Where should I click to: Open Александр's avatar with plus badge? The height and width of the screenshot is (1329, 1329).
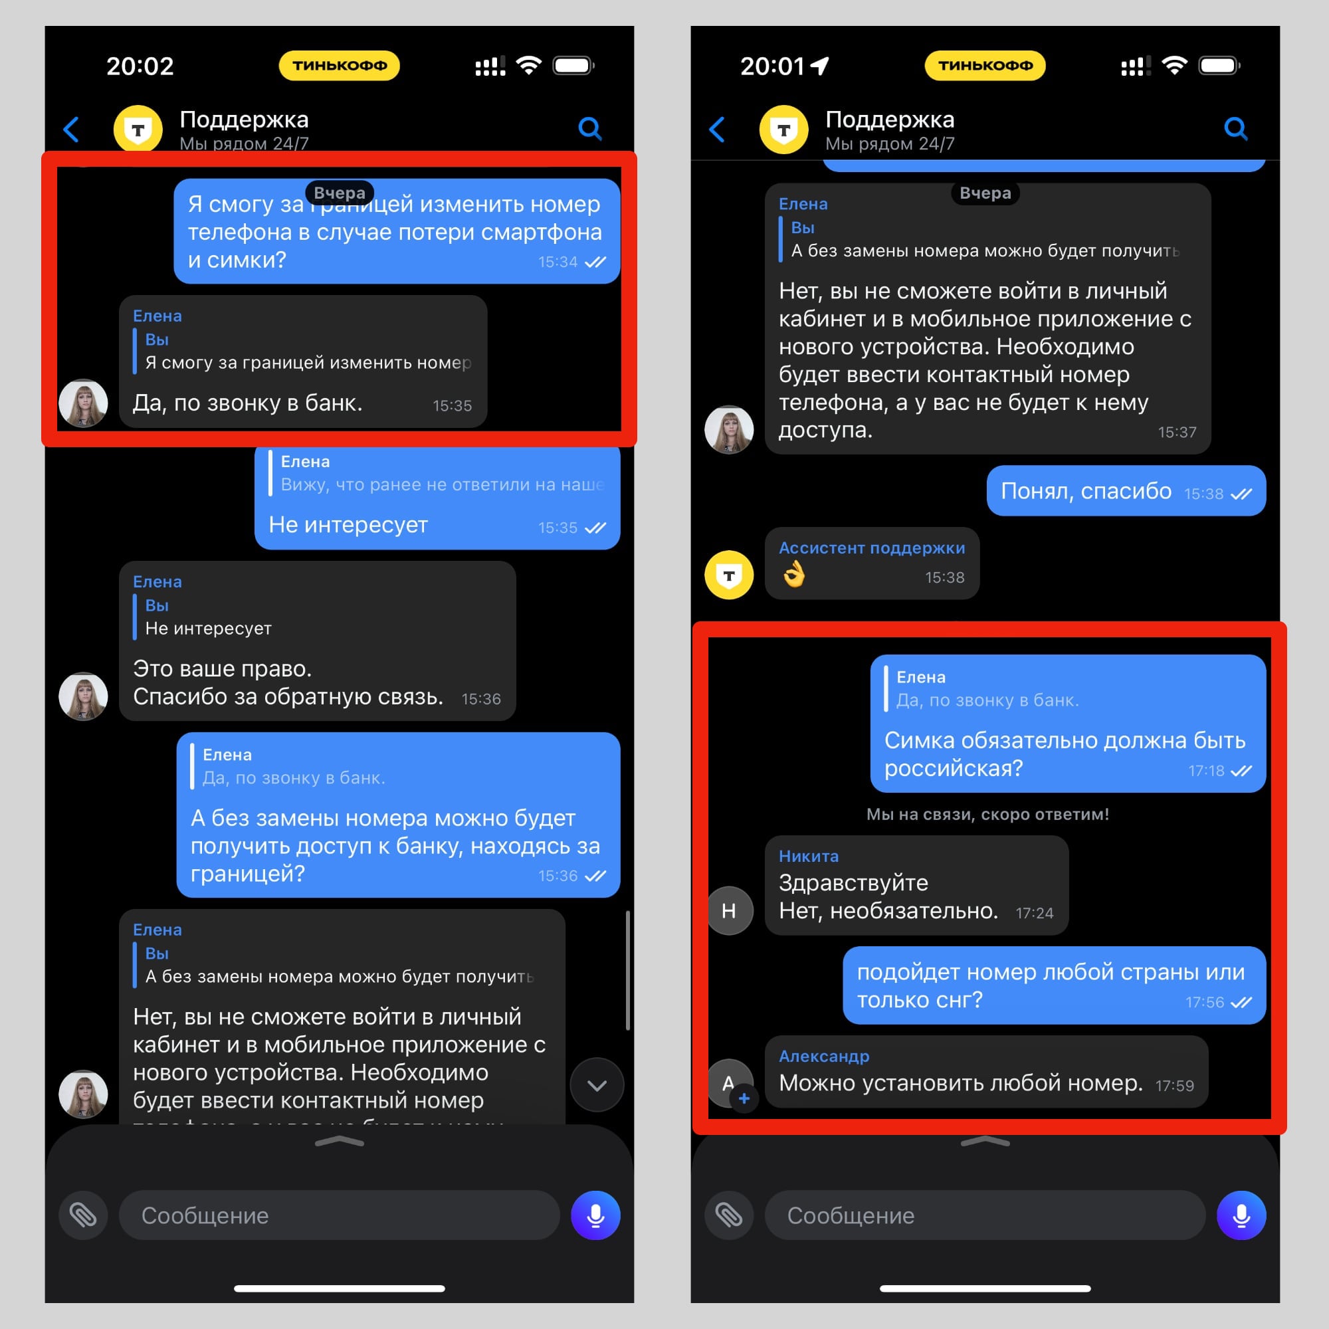730,1082
